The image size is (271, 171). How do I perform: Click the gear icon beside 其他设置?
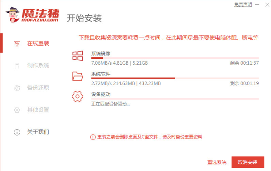(x=17, y=110)
